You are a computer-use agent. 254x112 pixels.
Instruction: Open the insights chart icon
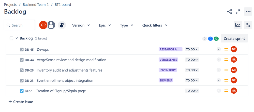pos(238,25)
